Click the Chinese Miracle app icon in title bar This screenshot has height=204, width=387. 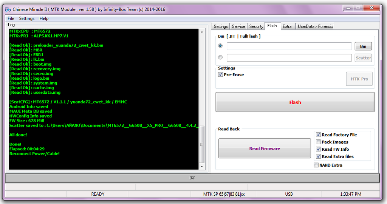tap(8, 9)
